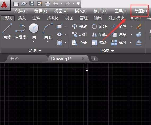This screenshot has height=125, width=151.
Task: Select the 直线 (Line) tool
Action: click(x=7, y=31)
